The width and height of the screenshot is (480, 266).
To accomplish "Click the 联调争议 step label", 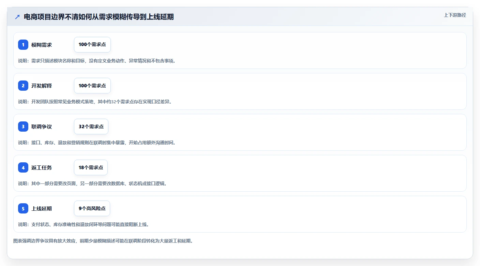I will point(42,127).
